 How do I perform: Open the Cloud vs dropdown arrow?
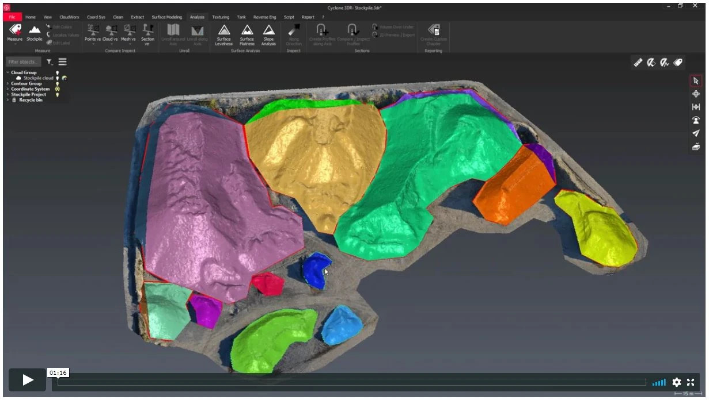pos(111,44)
